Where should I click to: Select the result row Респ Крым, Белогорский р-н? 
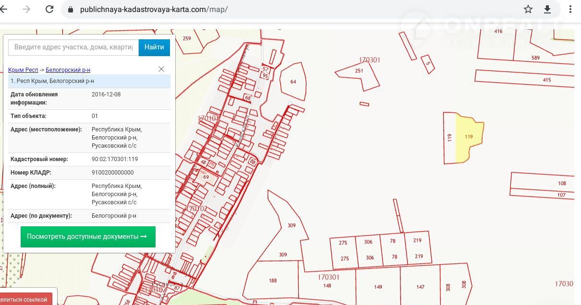pyautogui.click(x=89, y=81)
